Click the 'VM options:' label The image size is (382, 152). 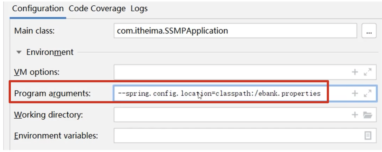tap(37, 72)
